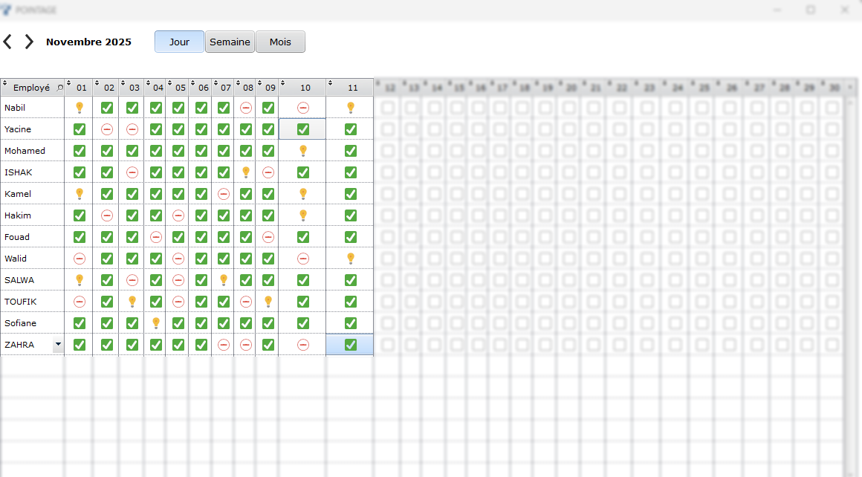862x477 pixels.
Task: Click Walid's red absent icon for day 10
Action: (x=302, y=259)
